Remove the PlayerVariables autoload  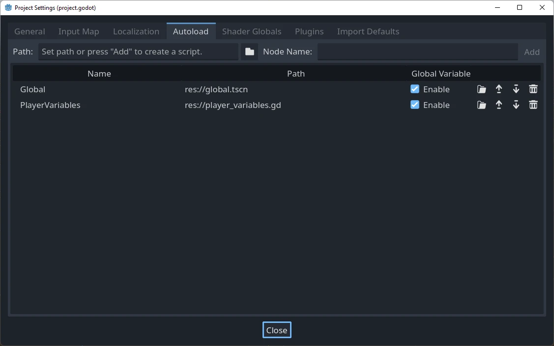[533, 105]
